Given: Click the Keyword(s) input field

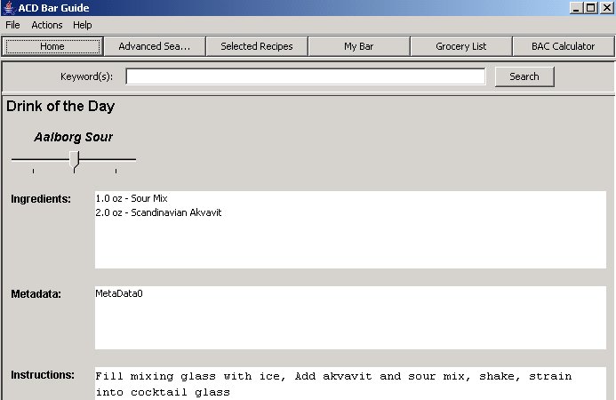Looking at the screenshot, I should (305, 76).
